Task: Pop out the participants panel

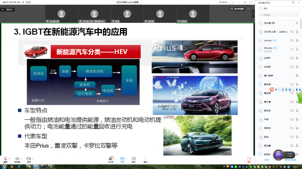Action: click(x=293, y=2)
